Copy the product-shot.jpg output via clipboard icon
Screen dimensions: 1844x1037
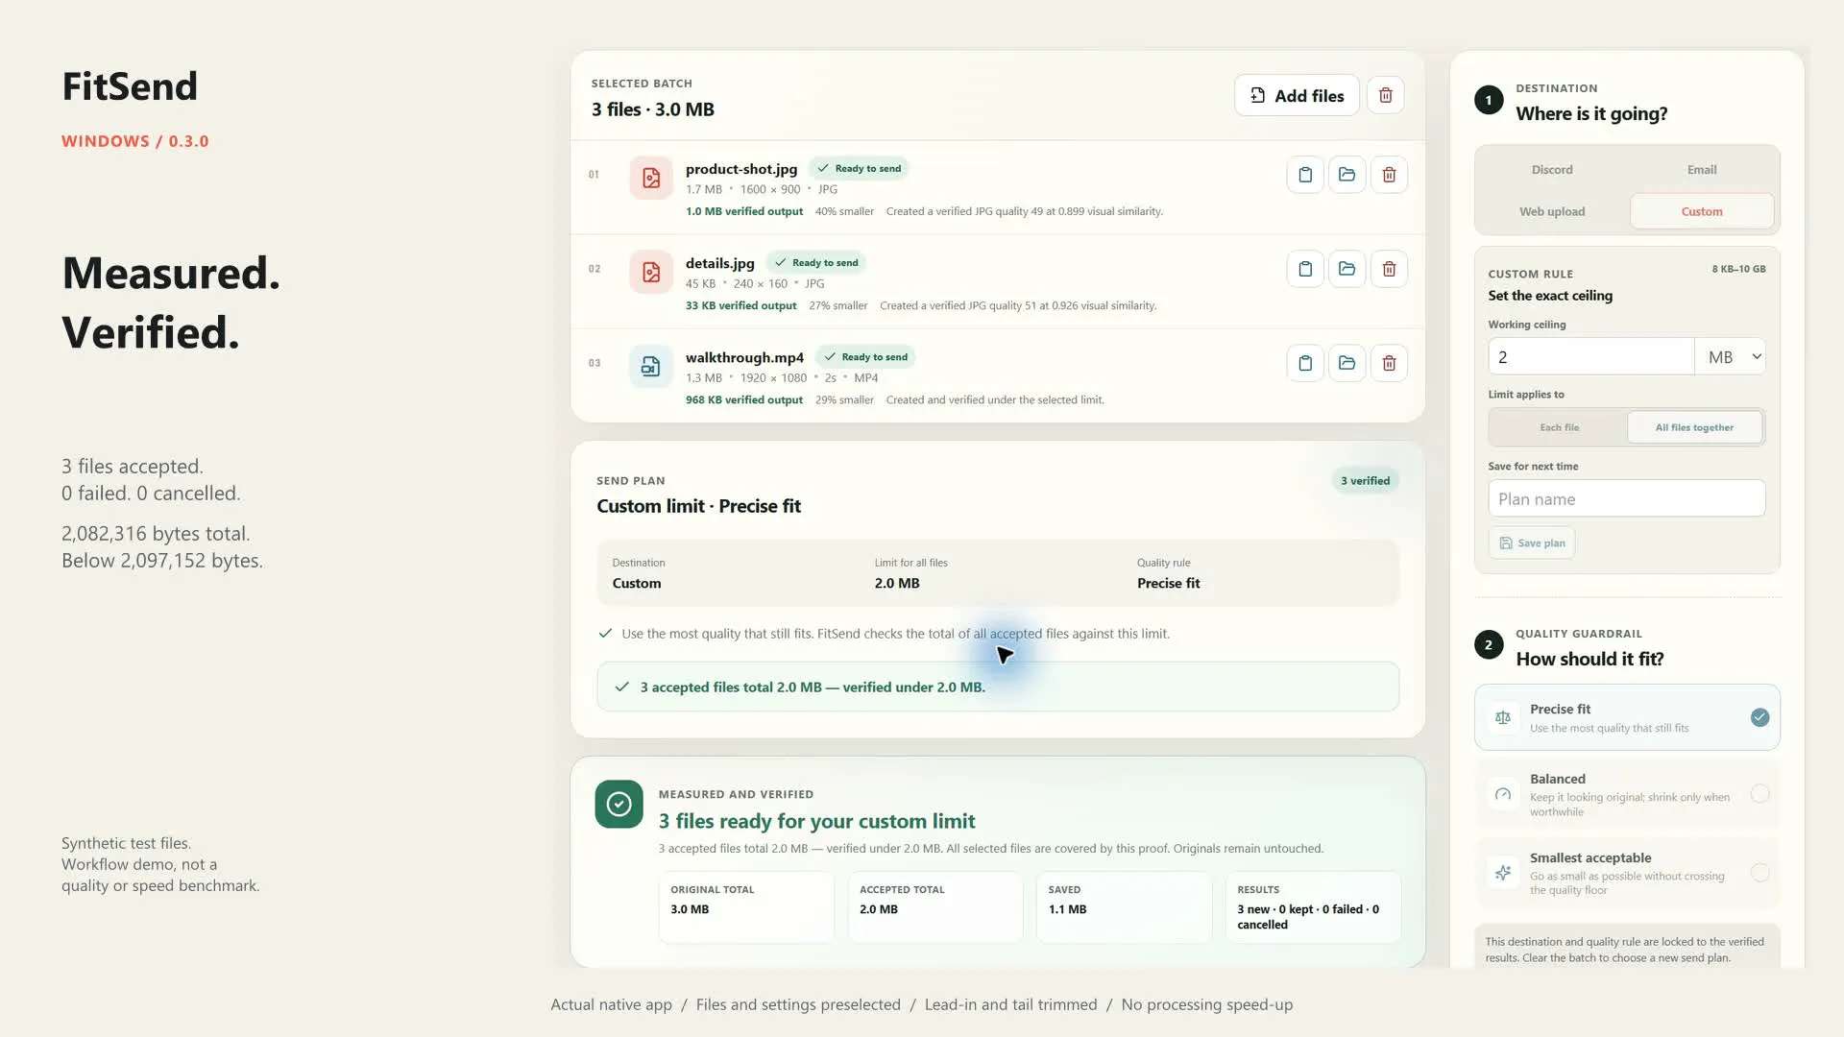coord(1305,175)
